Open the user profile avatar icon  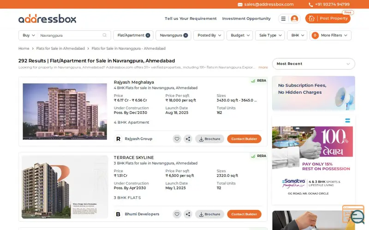pyautogui.click(x=294, y=19)
